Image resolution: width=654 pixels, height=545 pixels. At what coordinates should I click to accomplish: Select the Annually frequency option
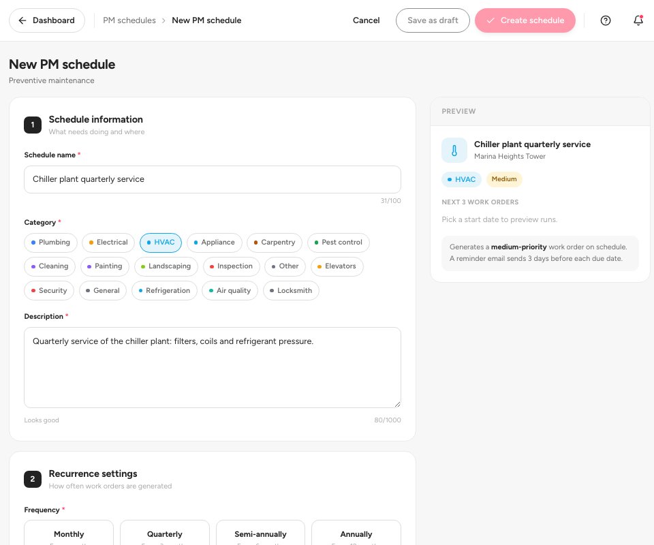(356, 533)
